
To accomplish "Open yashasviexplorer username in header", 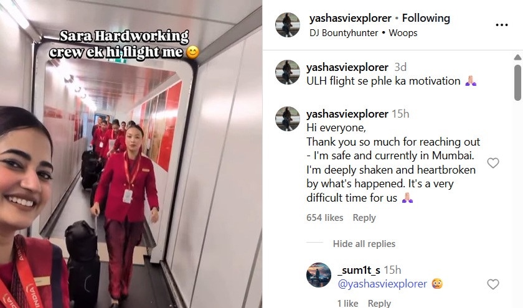I will point(350,18).
